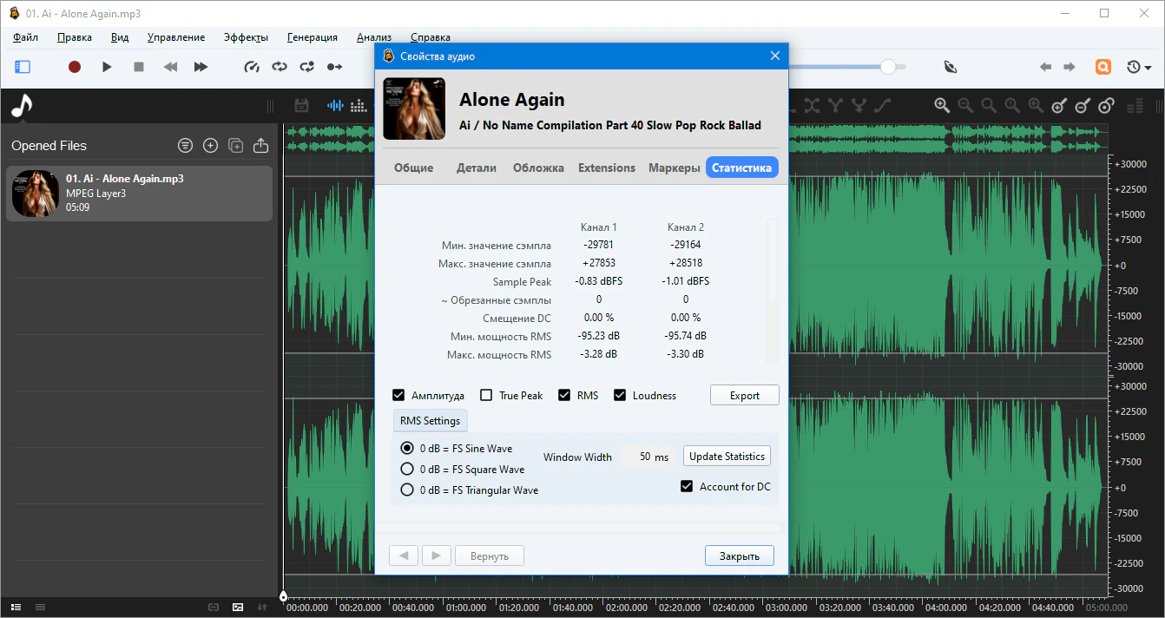Image resolution: width=1165 pixels, height=618 pixels.
Task: Click the Export button
Action: coord(744,396)
